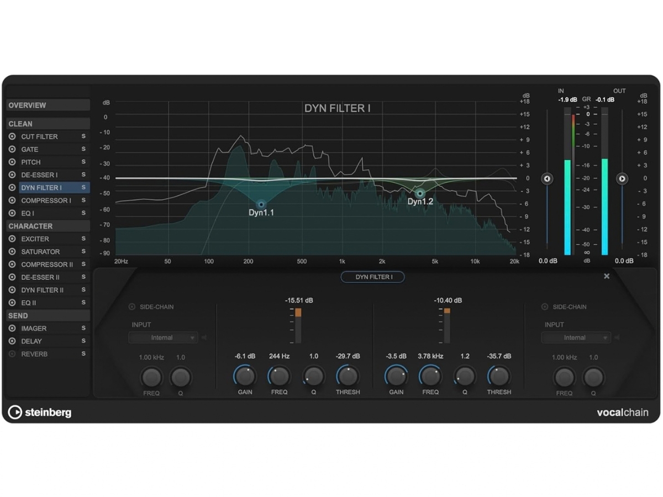The image size is (663, 497).
Task: Enable the REVERB power icon
Action: 12,353
